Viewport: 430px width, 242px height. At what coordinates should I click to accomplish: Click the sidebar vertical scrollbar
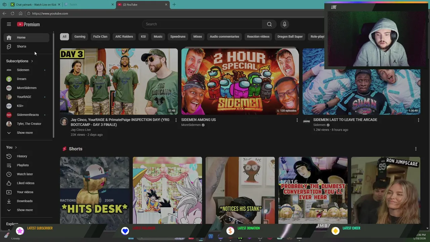click(x=53, y=86)
